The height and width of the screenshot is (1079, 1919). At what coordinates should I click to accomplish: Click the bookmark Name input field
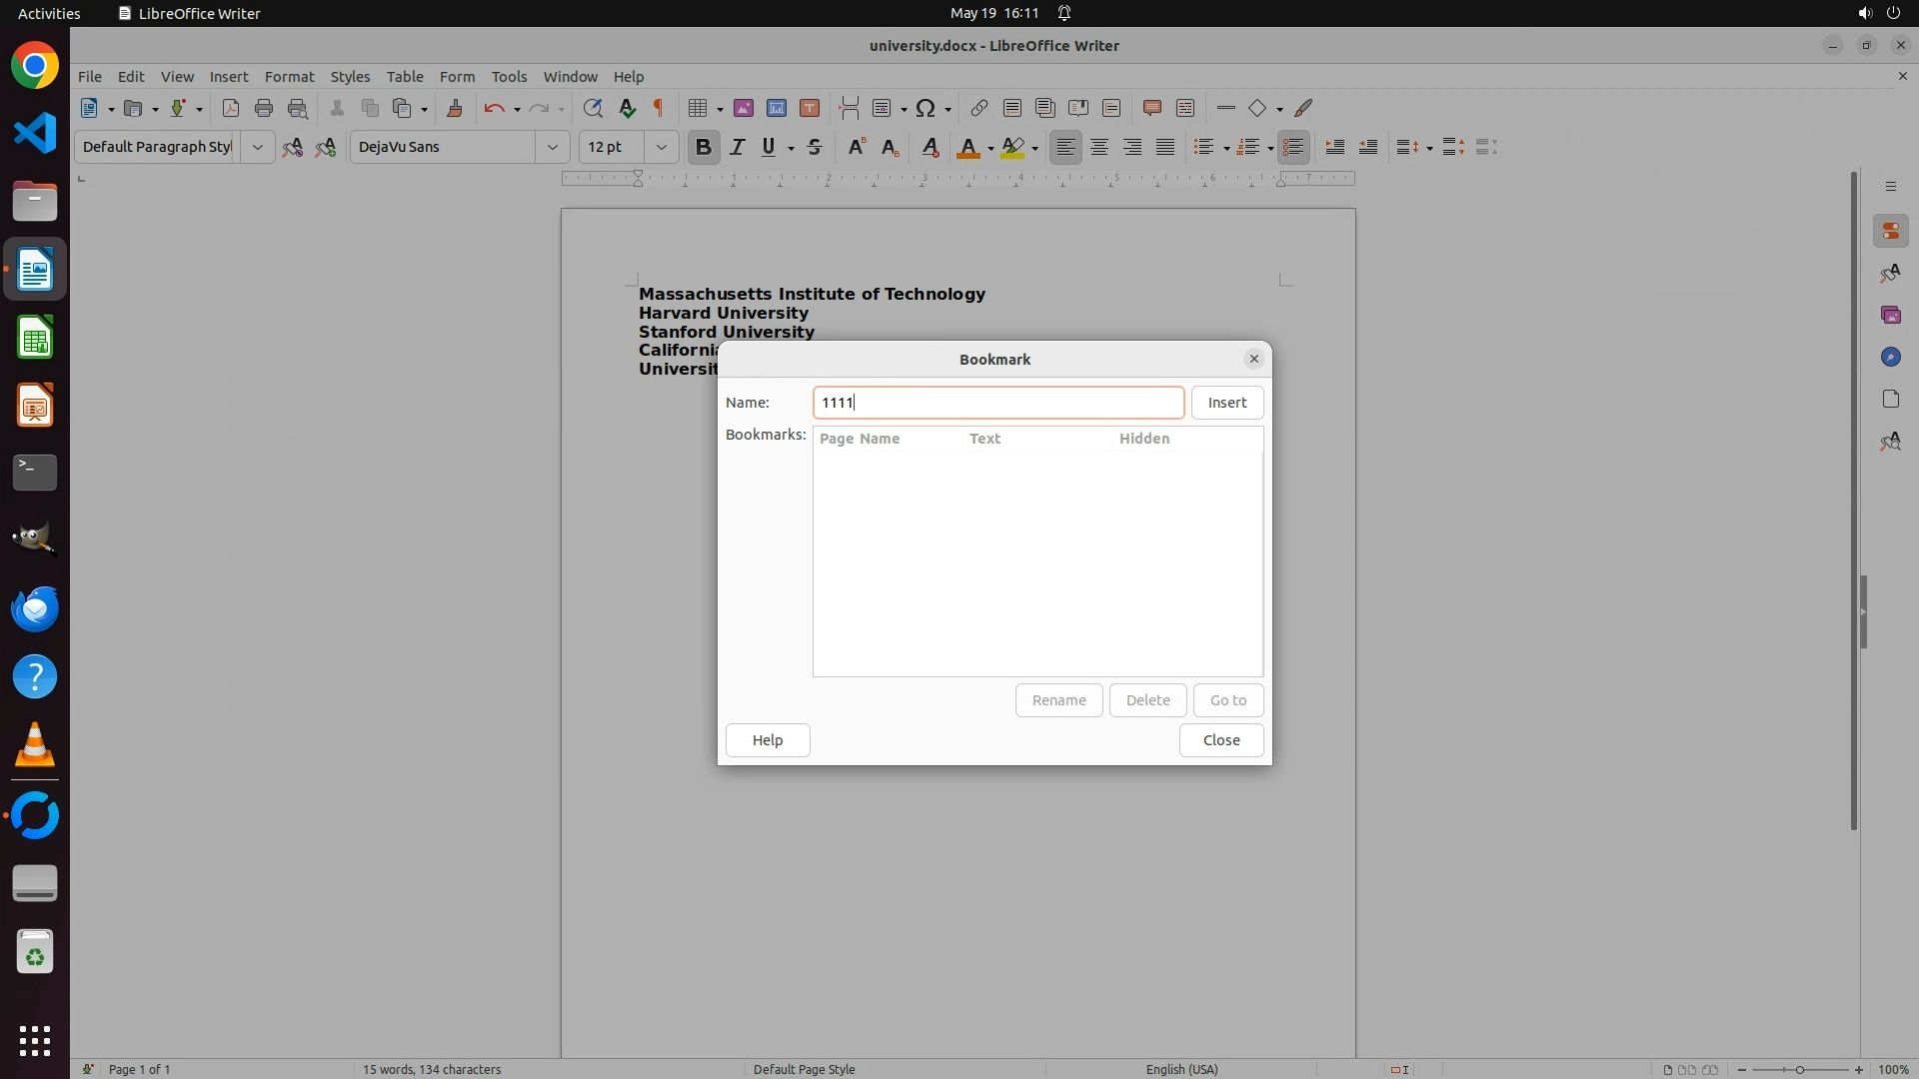(997, 403)
